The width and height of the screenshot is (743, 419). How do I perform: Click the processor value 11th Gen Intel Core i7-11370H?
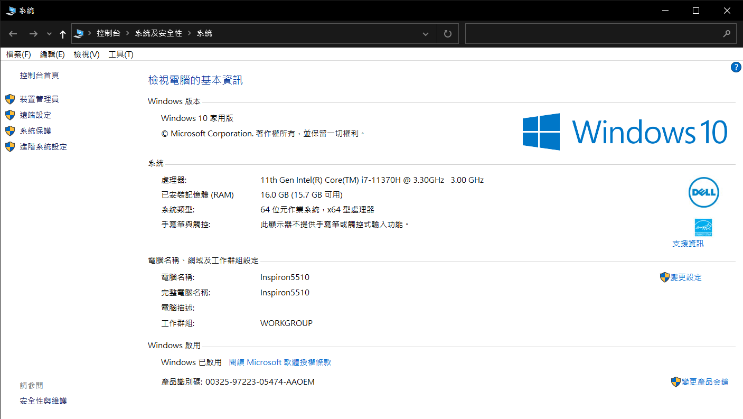click(372, 180)
